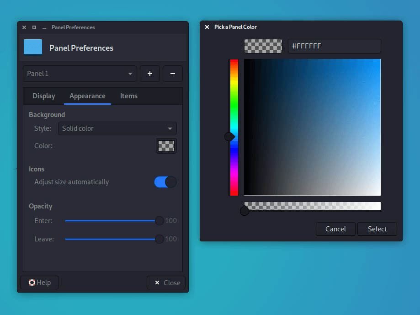Viewport: 420px width, 315px height.
Task: Switch to the Items tab
Action: 128,96
